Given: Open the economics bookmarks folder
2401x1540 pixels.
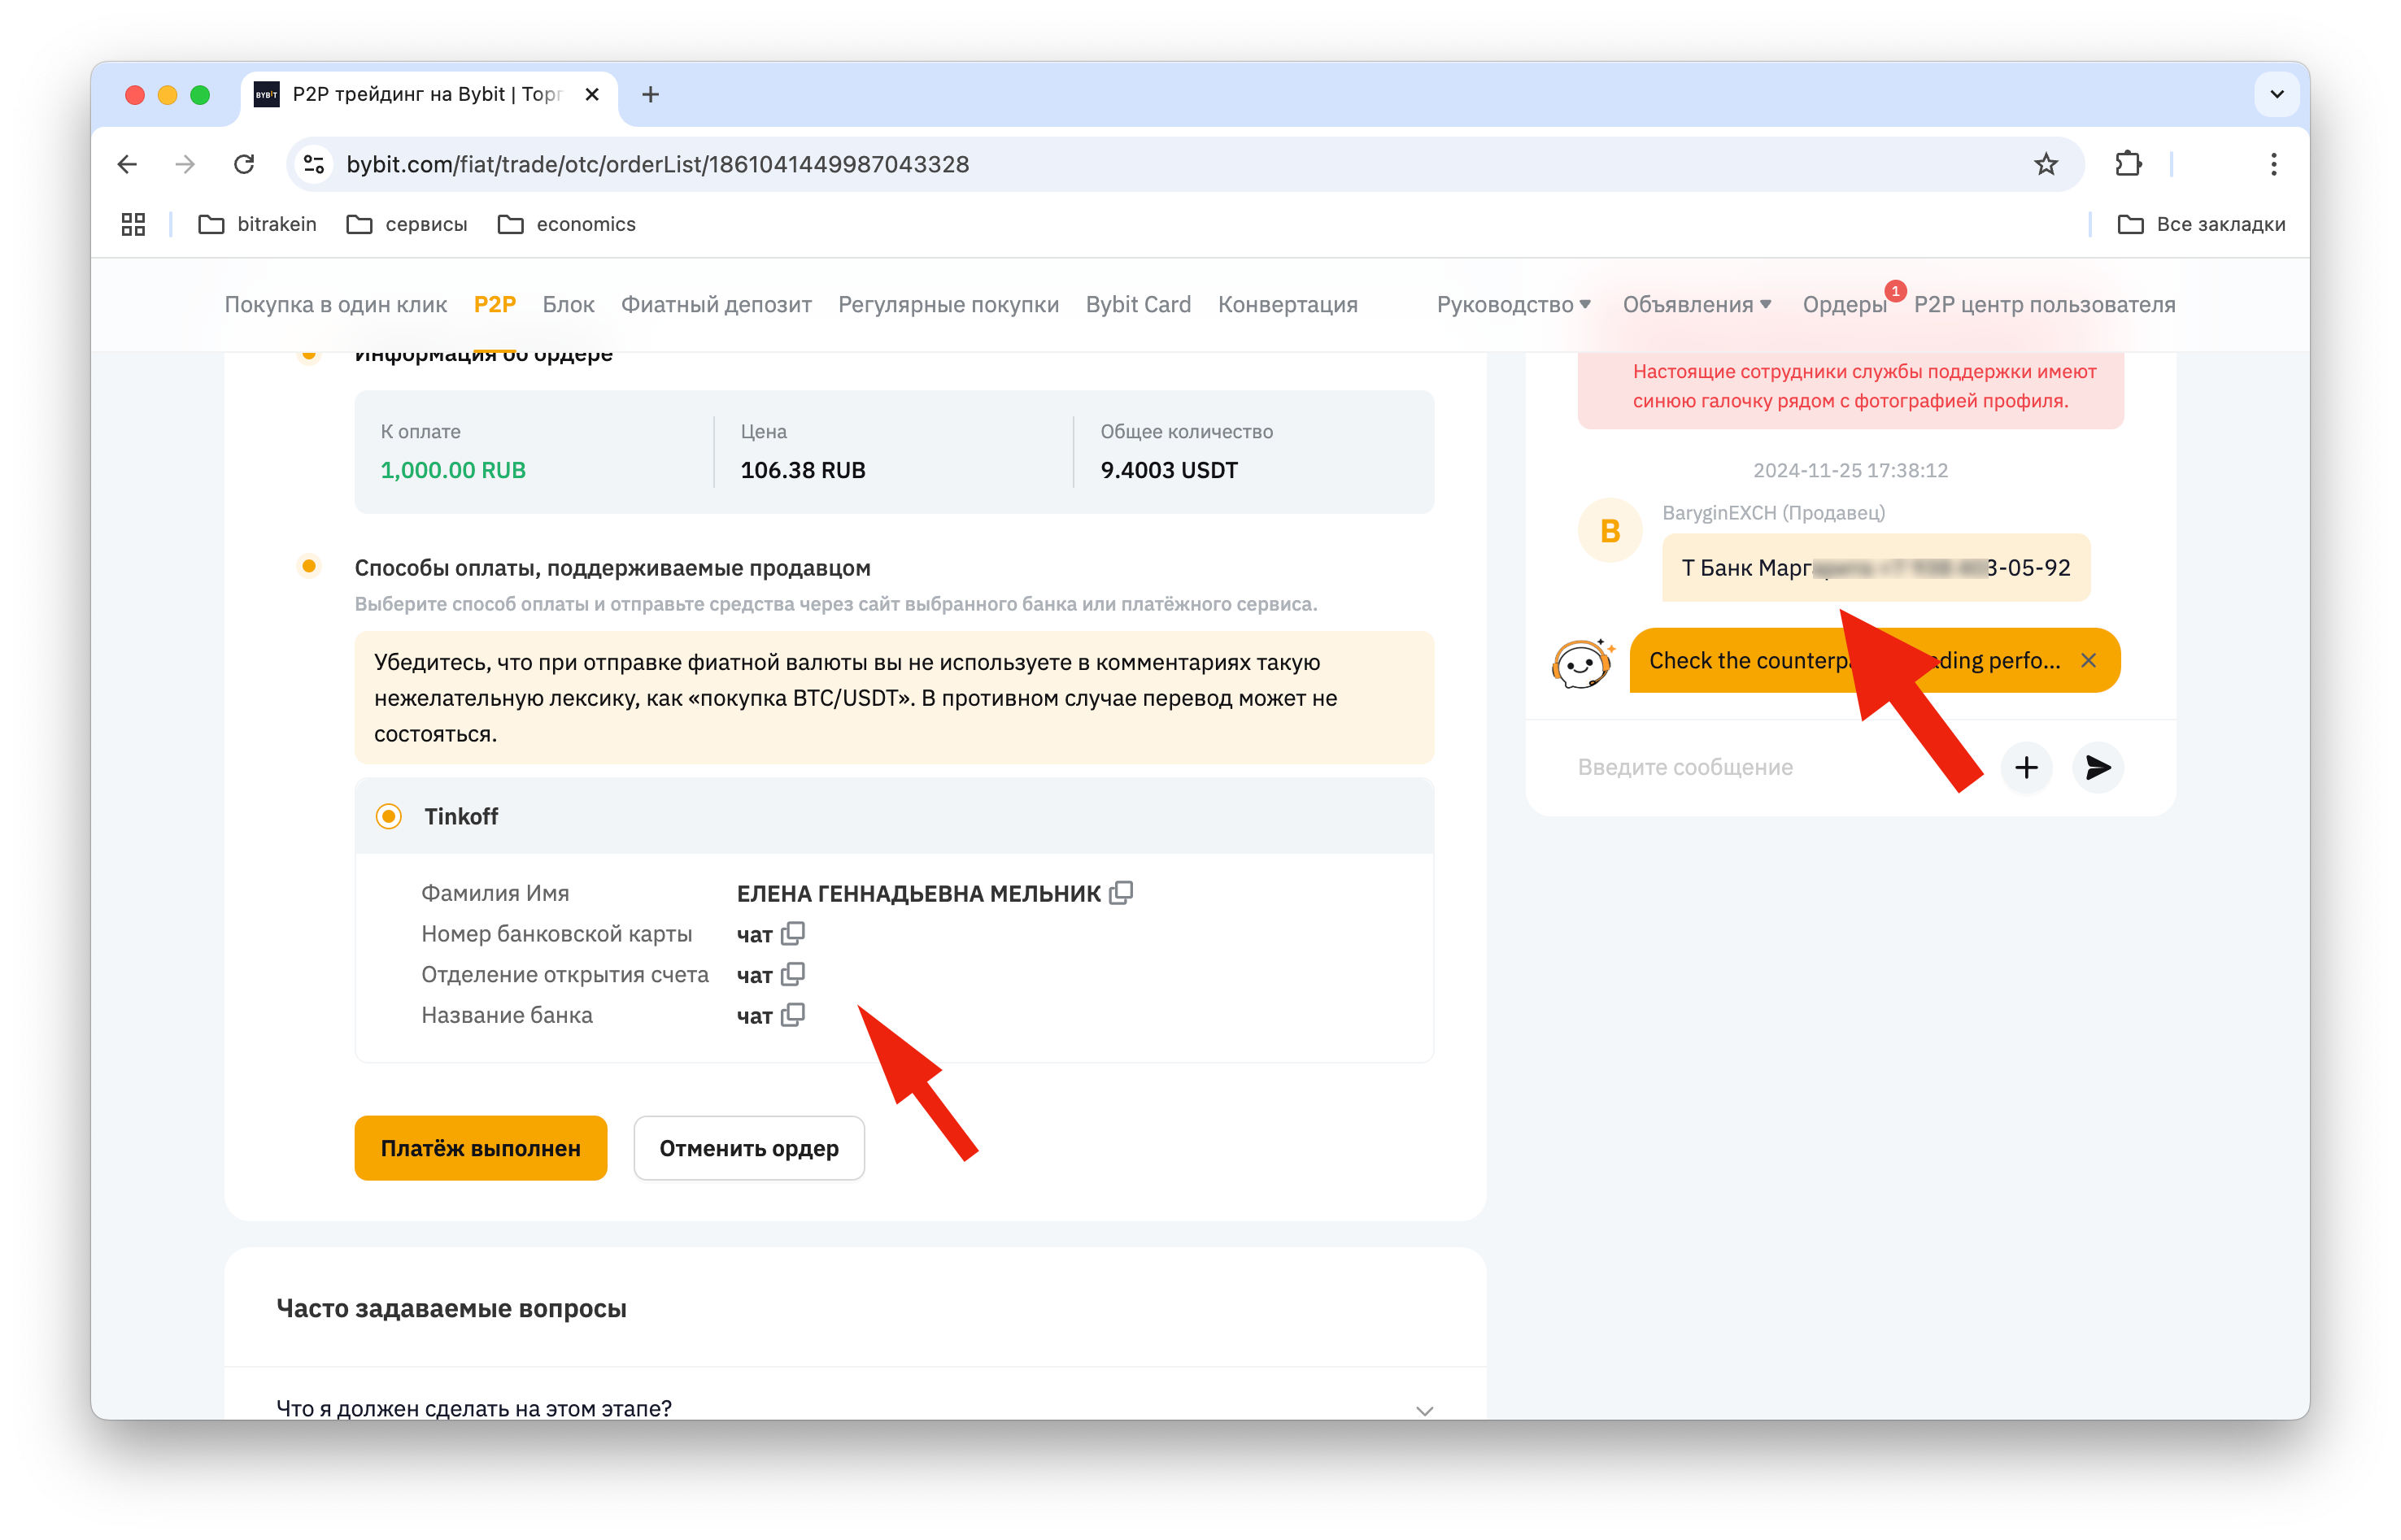Looking at the screenshot, I should coord(567,224).
